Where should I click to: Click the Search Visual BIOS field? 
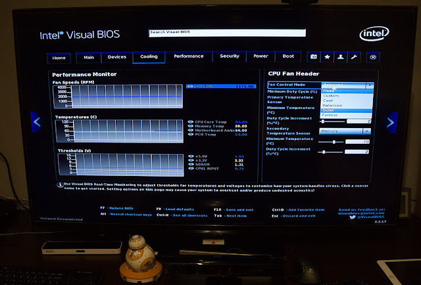[x=227, y=33]
